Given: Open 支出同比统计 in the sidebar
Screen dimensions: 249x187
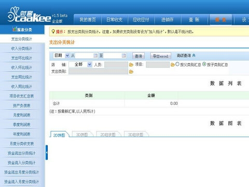Looking at the screenshot, I should pyautogui.click(x=22, y=77).
